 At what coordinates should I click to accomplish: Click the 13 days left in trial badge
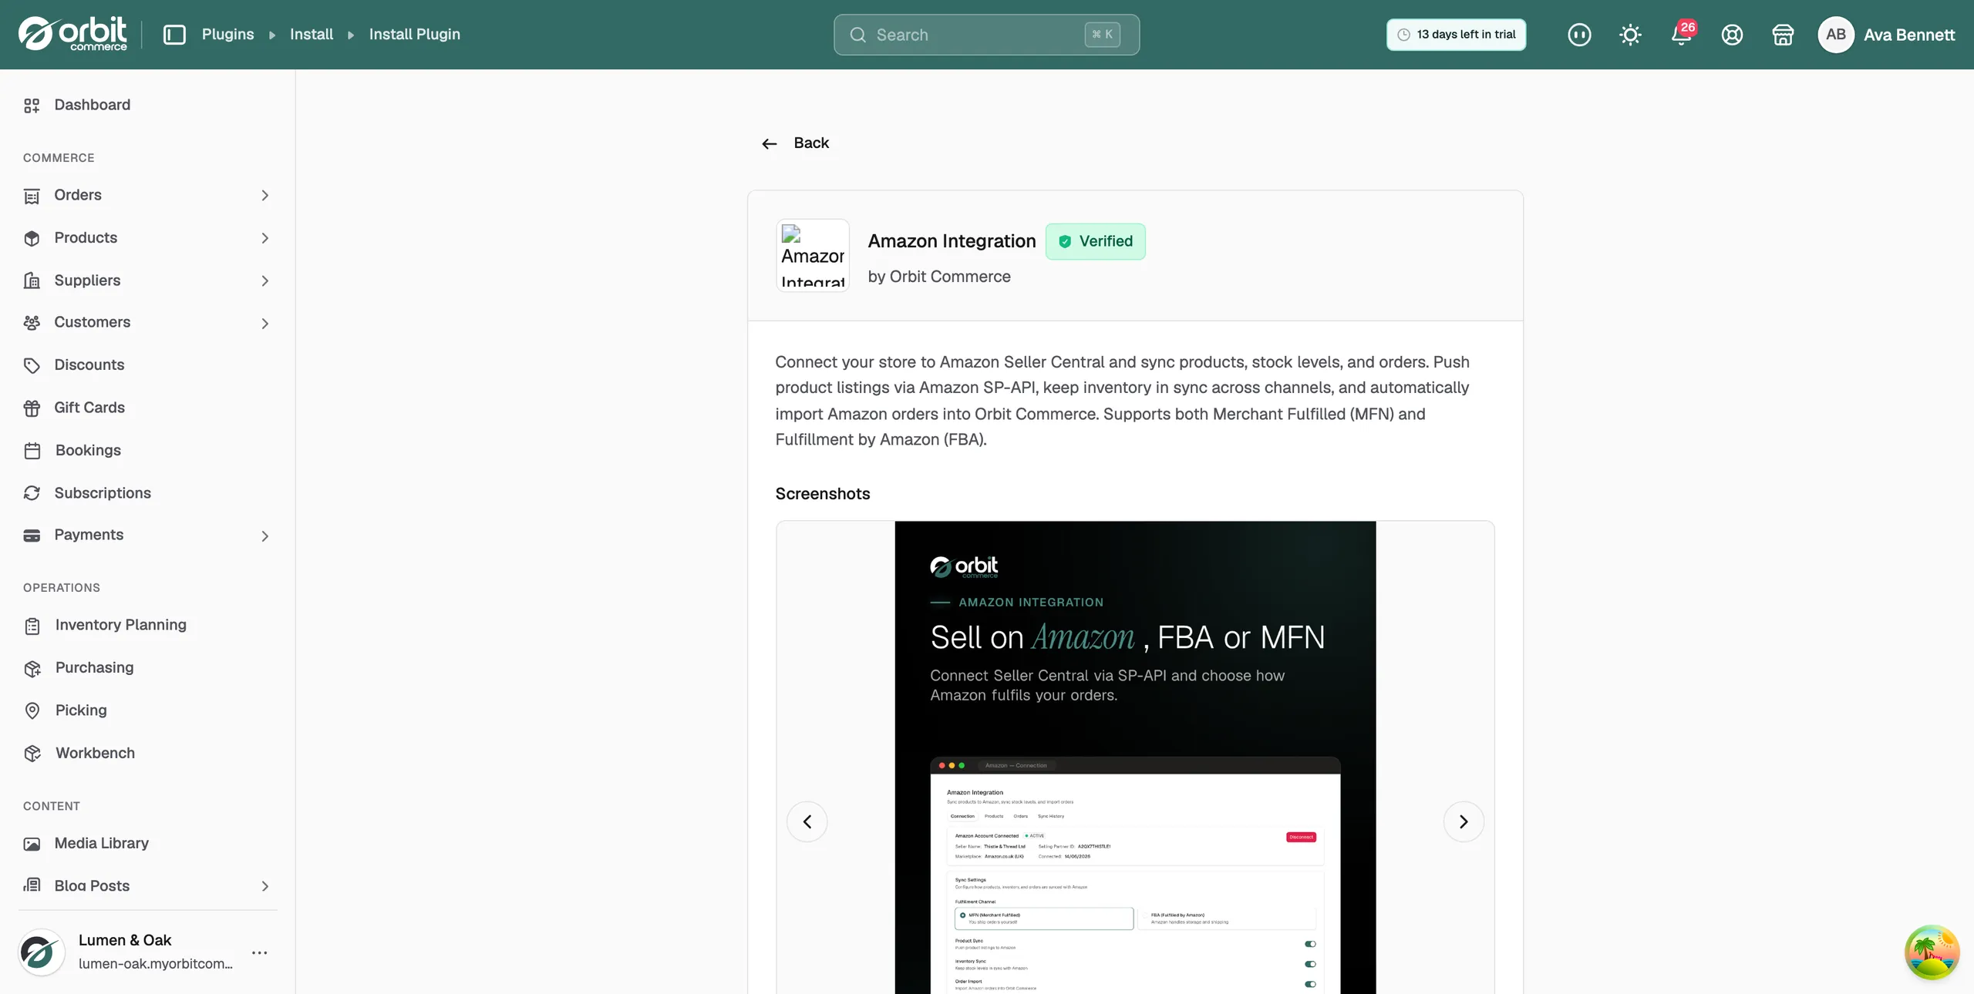[x=1456, y=35]
